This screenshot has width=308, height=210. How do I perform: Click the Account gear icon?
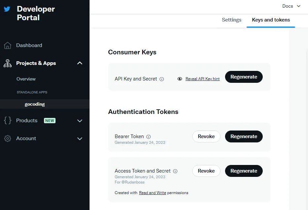tap(7, 138)
